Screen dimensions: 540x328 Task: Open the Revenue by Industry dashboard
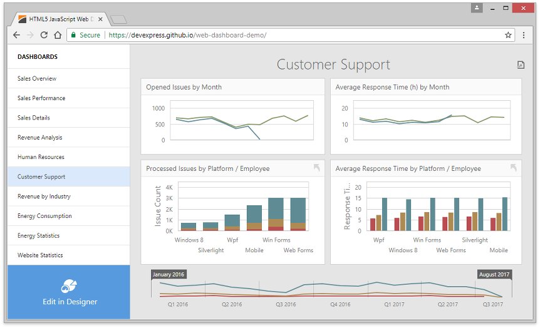pos(69,196)
